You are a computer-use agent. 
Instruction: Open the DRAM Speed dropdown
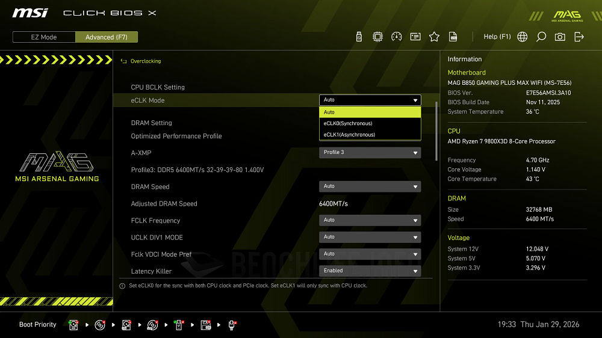click(370, 186)
